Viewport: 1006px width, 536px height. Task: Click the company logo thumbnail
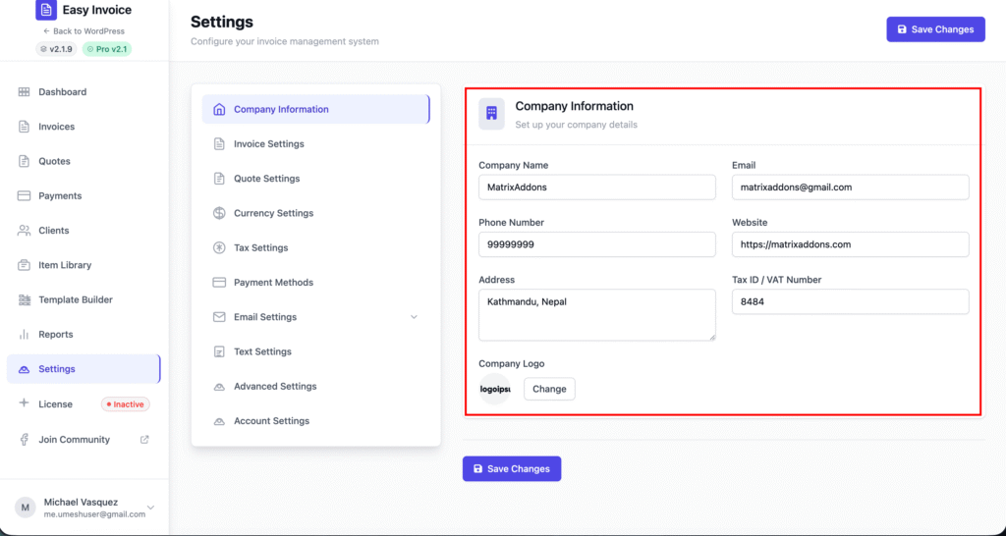coord(495,389)
